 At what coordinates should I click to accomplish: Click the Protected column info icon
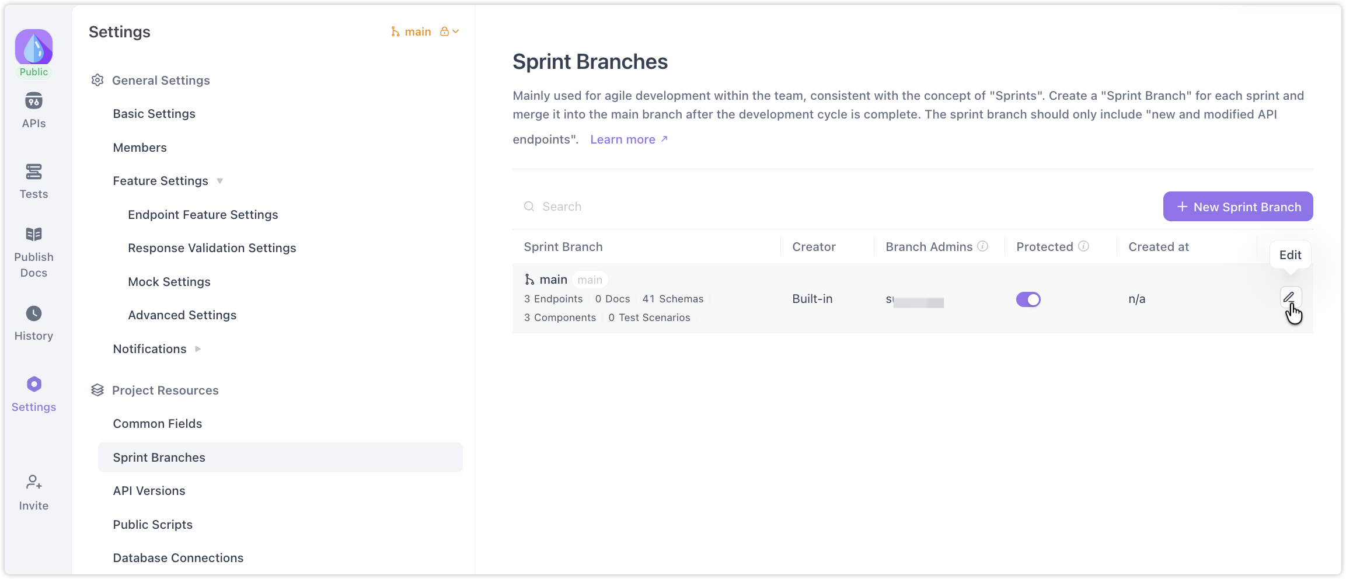click(1084, 246)
